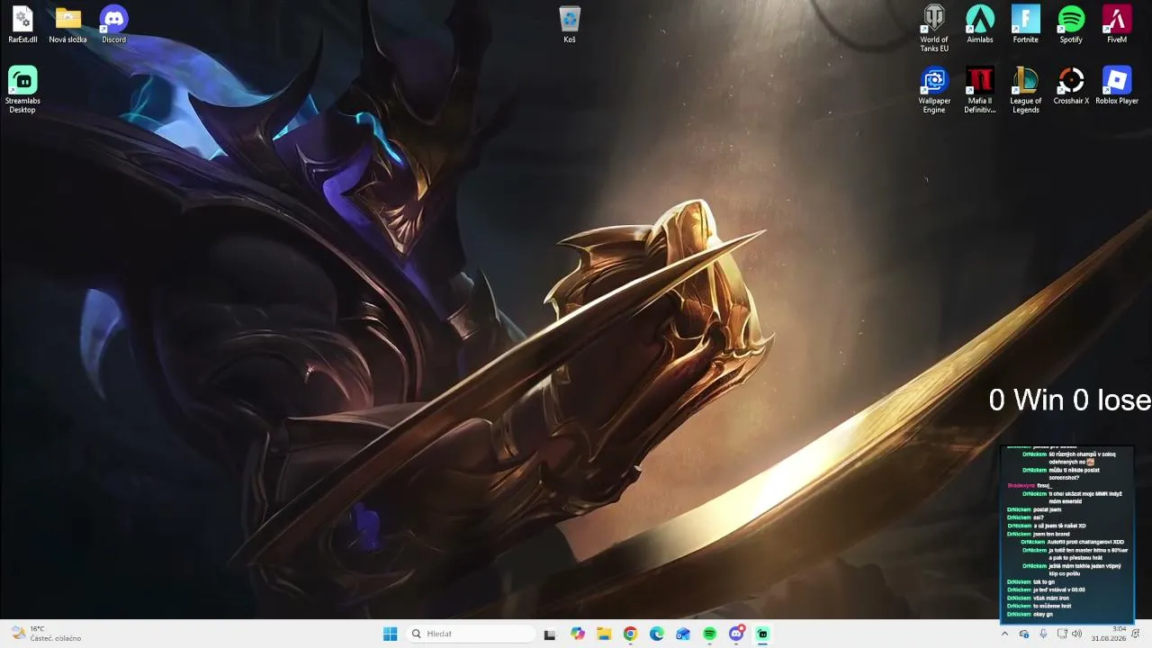The image size is (1152, 648).
Task: Click the chat message "to můžeme hrát"
Action: tap(1052, 606)
